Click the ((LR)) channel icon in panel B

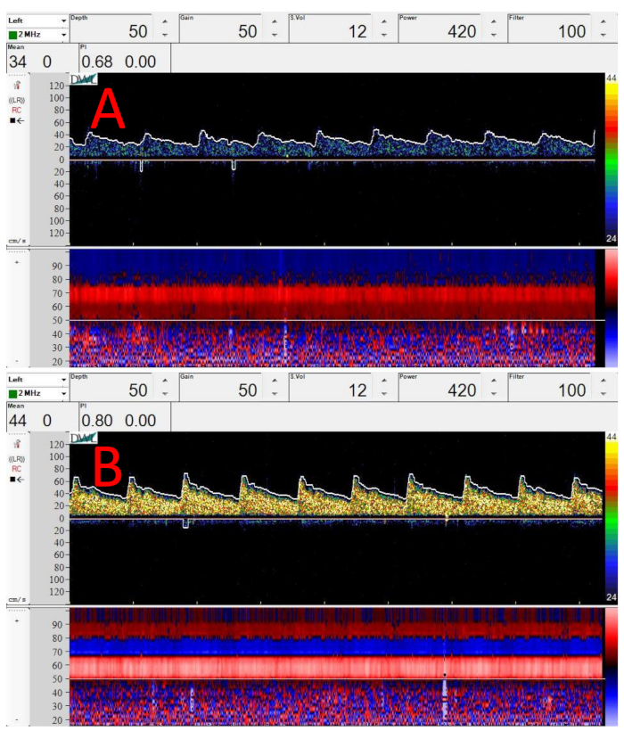pos(17,457)
